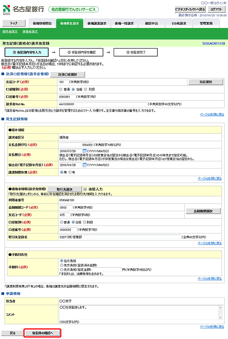Focus the 請求者Ref.No. field
The image size is (228, 339).
[103, 104]
